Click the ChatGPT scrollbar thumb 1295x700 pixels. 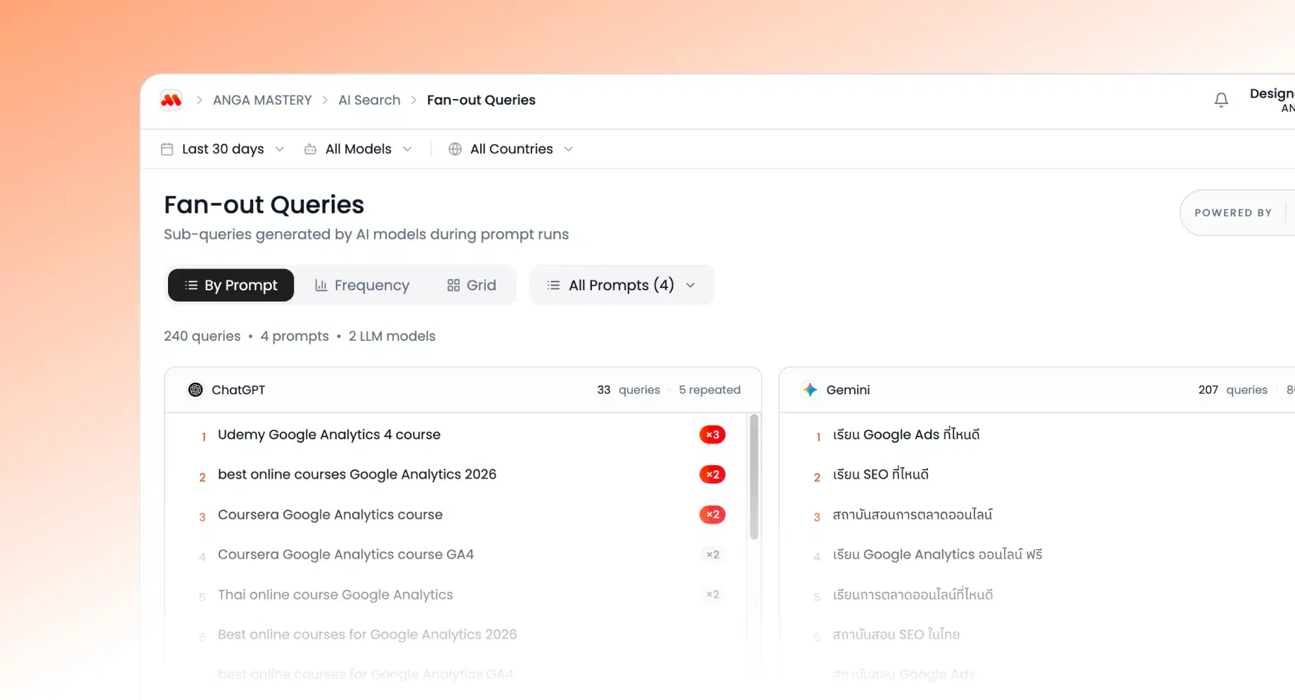[x=754, y=477]
